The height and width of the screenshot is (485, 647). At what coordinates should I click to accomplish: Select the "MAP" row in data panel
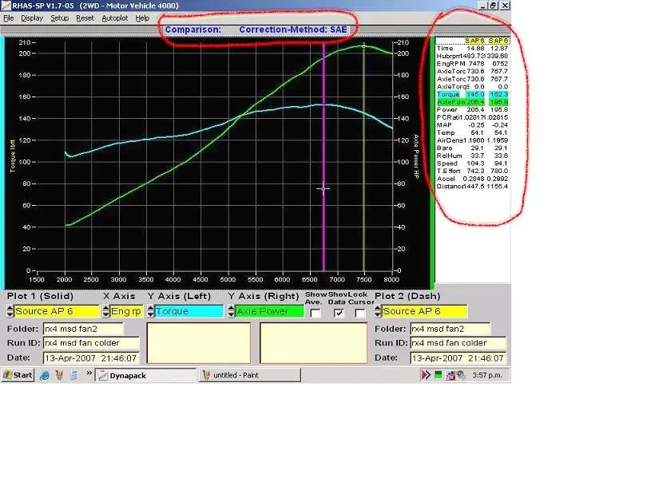tap(472, 125)
